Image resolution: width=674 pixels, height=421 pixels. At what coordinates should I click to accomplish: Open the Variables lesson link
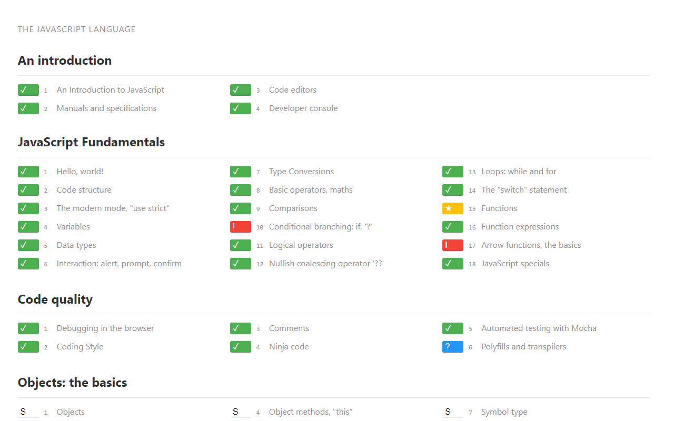click(x=73, y=227)
